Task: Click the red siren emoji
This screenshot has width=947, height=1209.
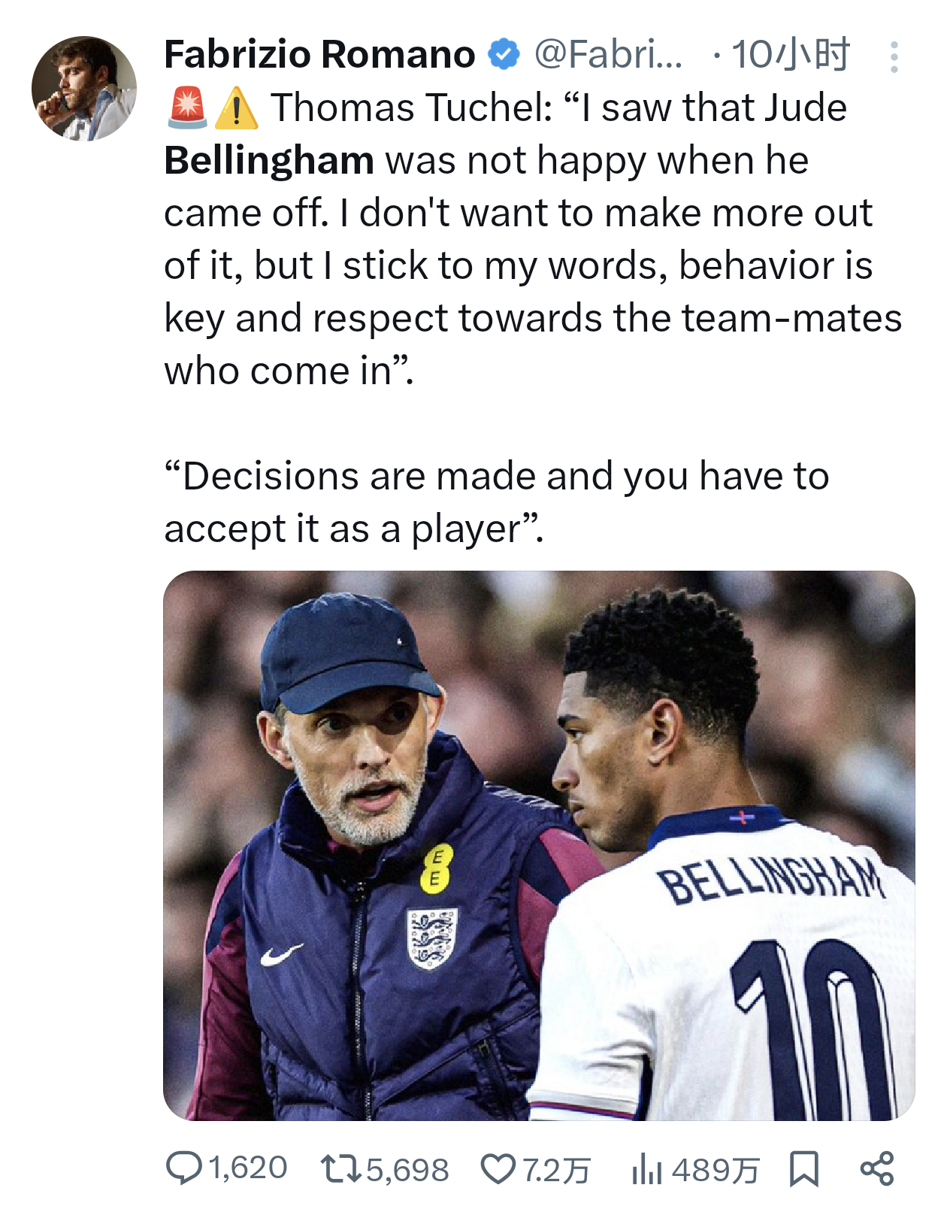Action: point(186,108)
